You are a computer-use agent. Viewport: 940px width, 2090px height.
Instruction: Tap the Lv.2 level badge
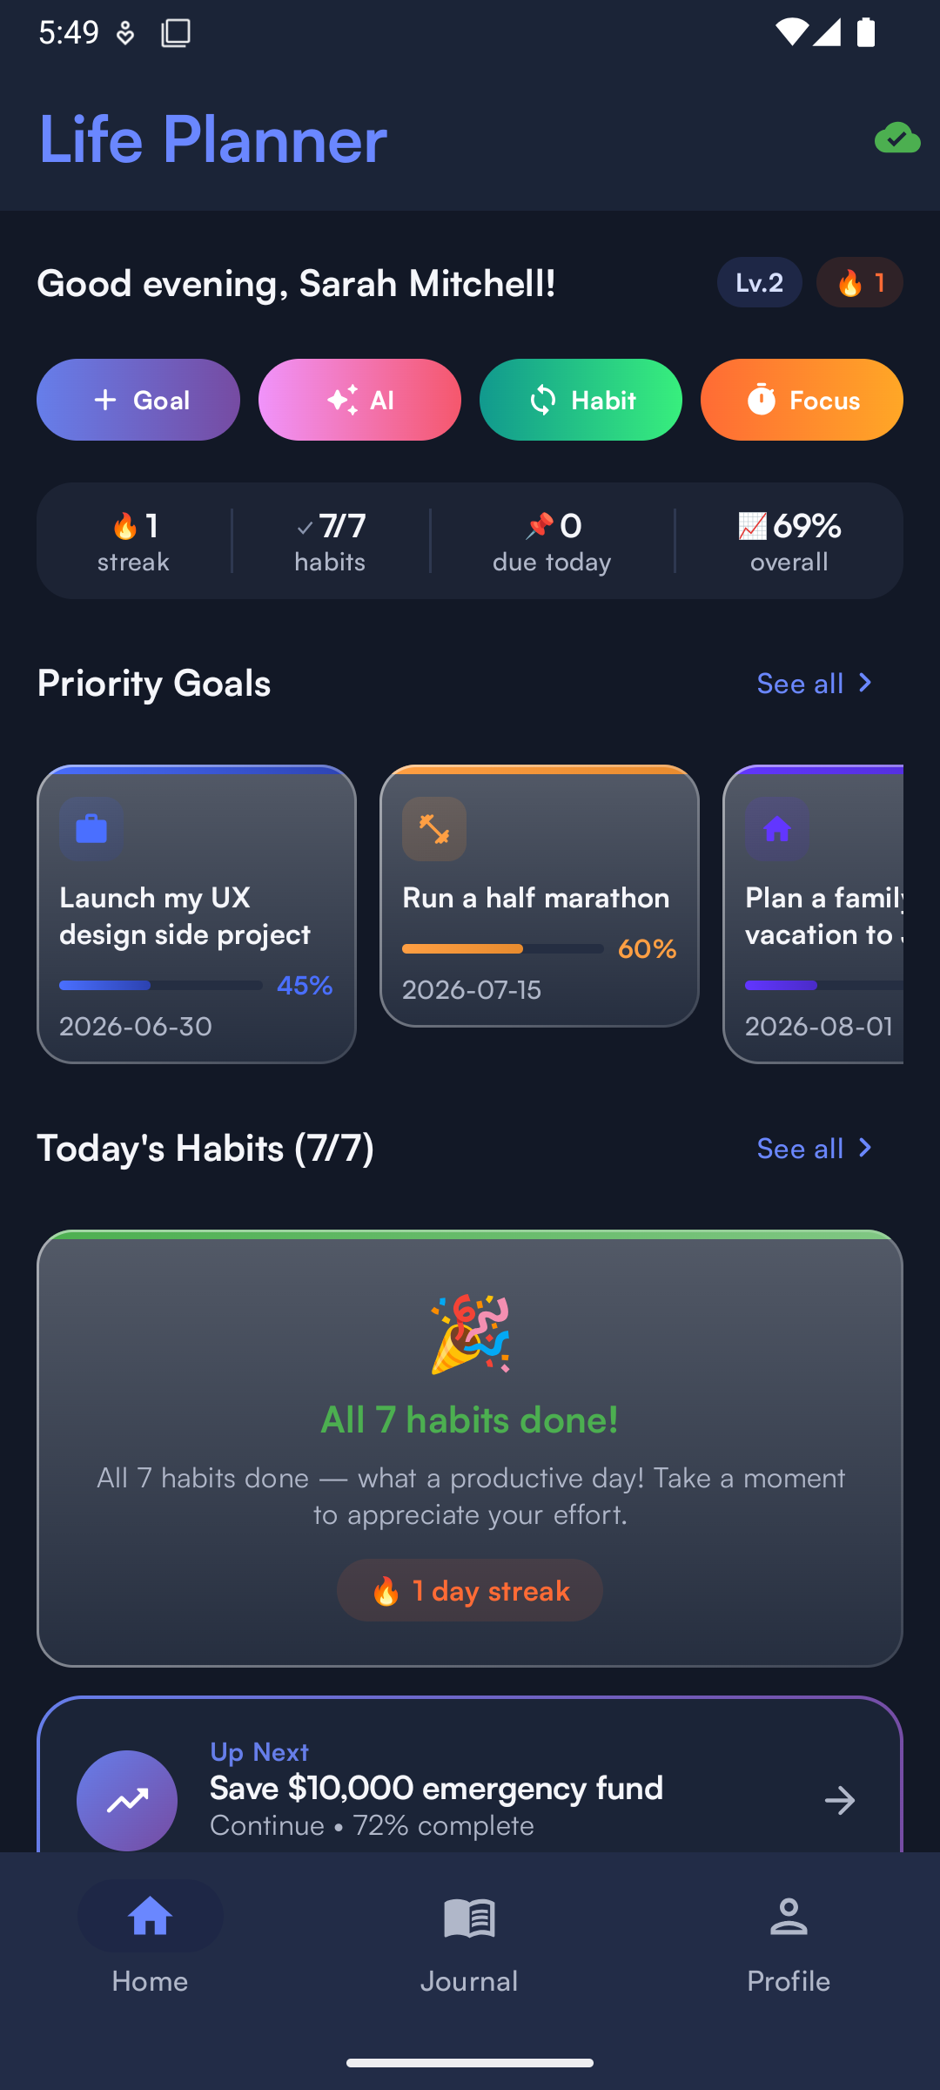click(x=759, y=281)
